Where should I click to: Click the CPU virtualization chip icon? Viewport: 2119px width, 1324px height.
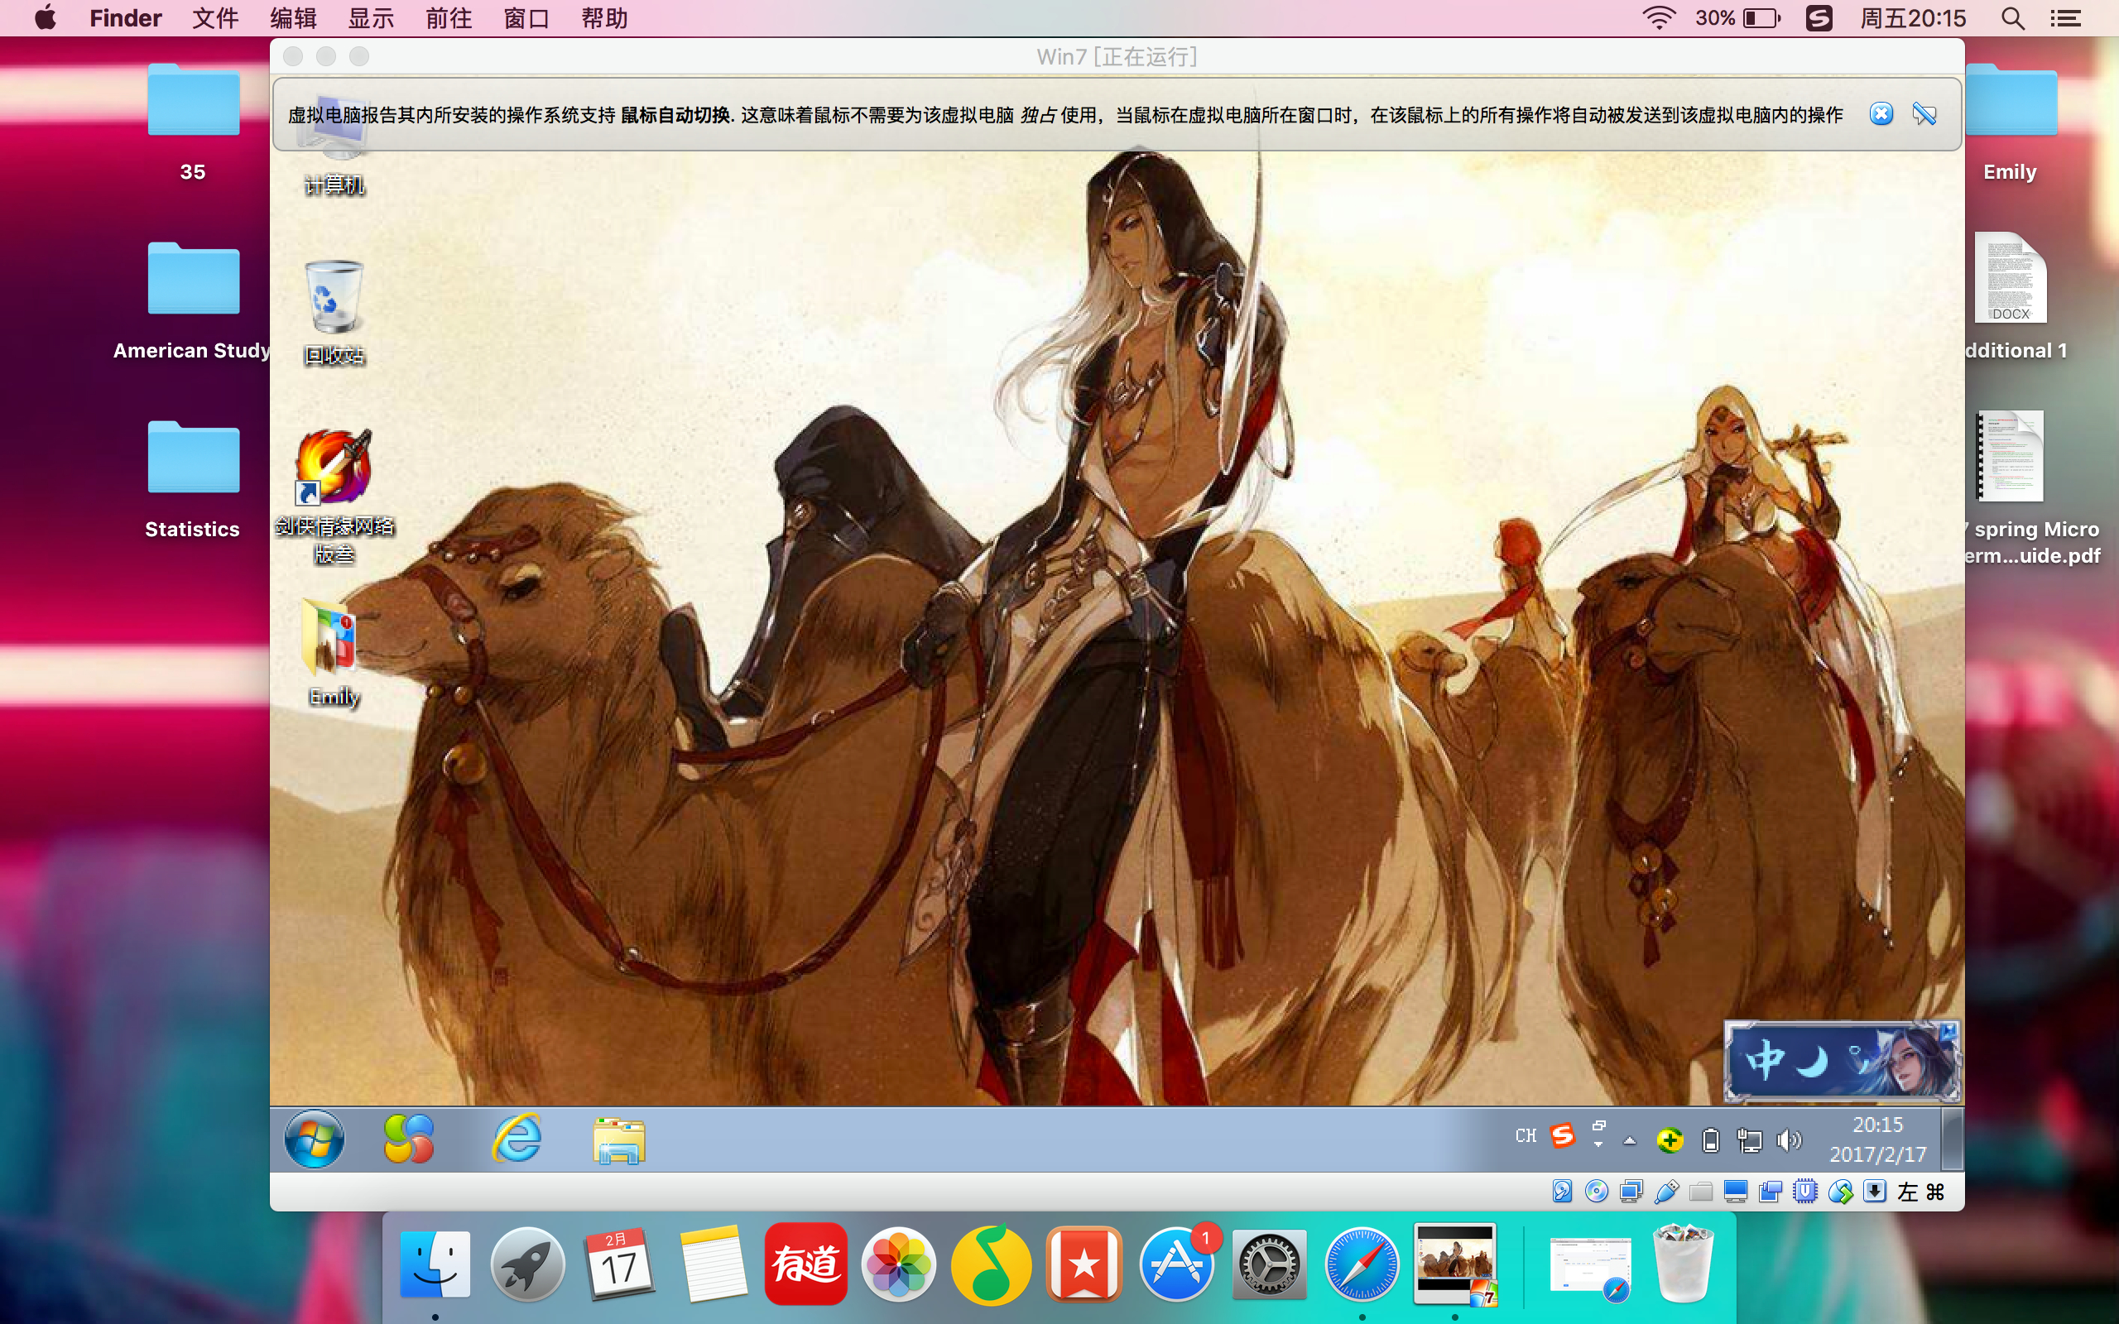[x=1804, y=1192]
